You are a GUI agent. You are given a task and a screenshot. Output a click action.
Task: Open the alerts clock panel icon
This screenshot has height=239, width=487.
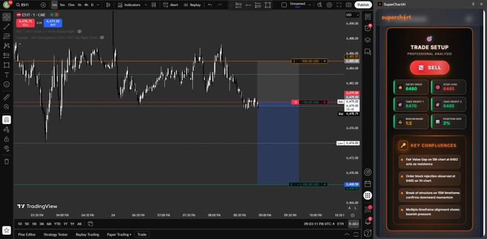click(x=368, y=28)
